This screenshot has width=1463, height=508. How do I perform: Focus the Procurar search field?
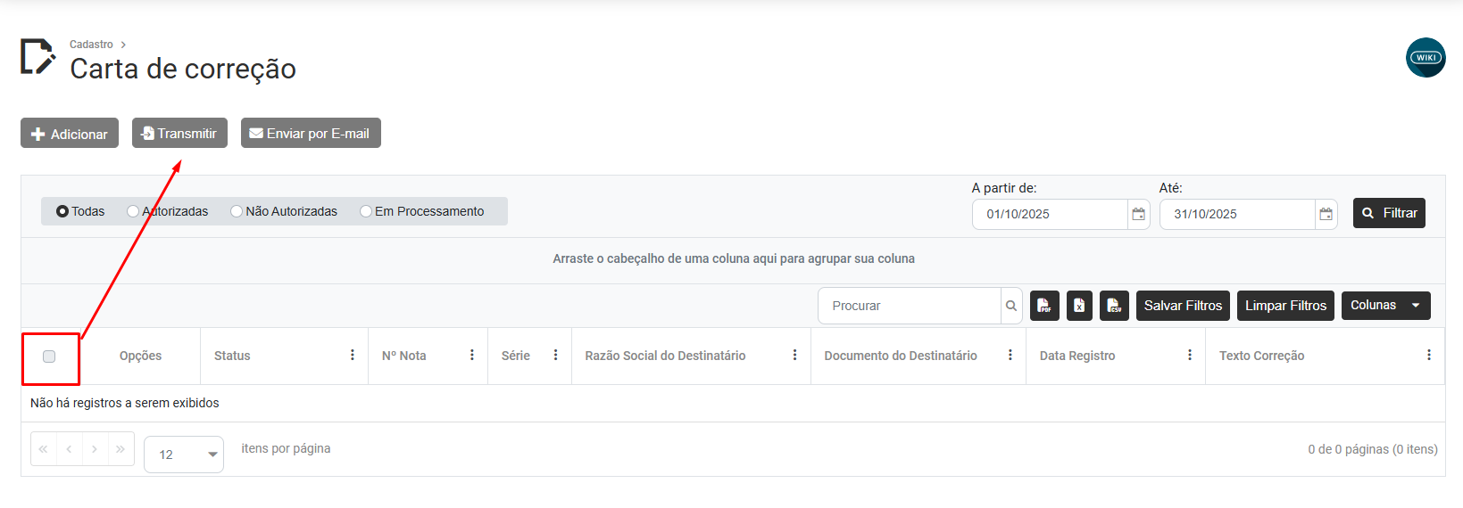coord(909,306)
